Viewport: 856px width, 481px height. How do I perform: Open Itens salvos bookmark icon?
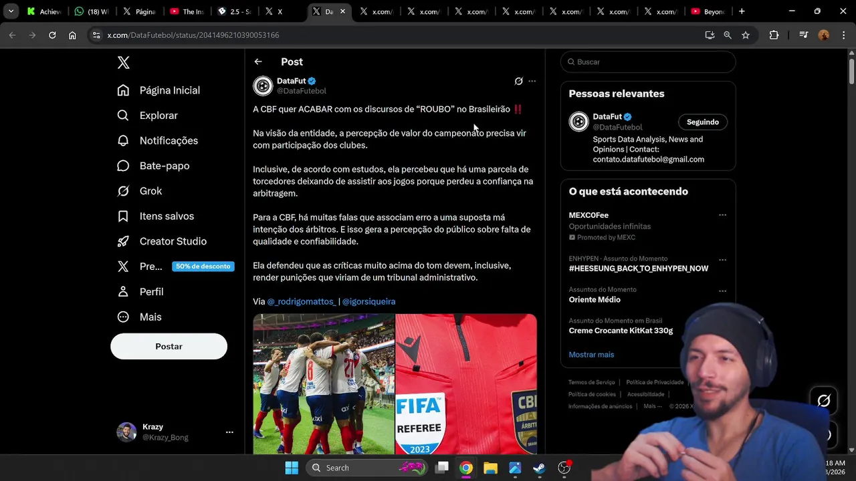click(123, 216)
